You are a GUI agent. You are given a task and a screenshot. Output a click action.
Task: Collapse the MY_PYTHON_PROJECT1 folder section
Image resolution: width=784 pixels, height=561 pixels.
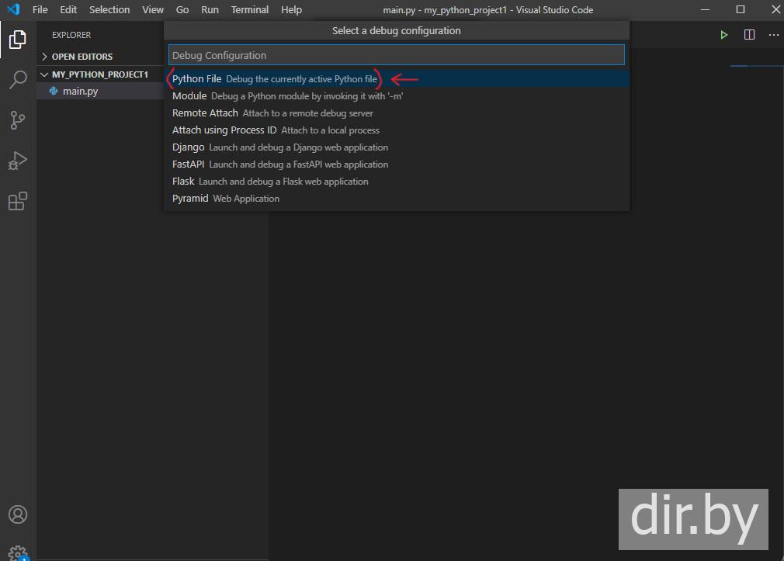[x=99, y=74]
